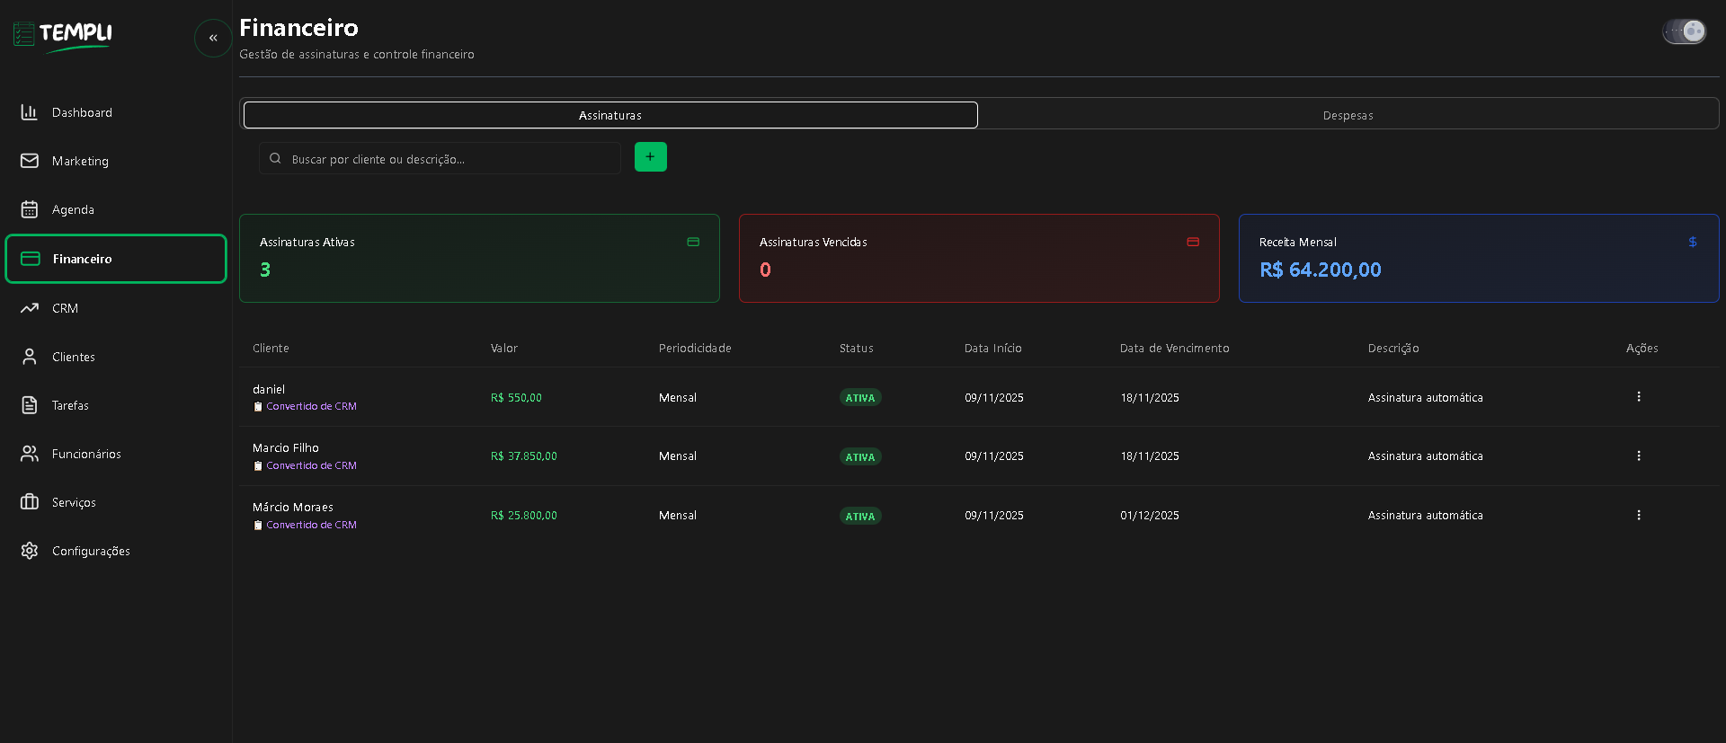
Task: Click the Dashboard bar chart icon
Action: (x=30, y=112)
